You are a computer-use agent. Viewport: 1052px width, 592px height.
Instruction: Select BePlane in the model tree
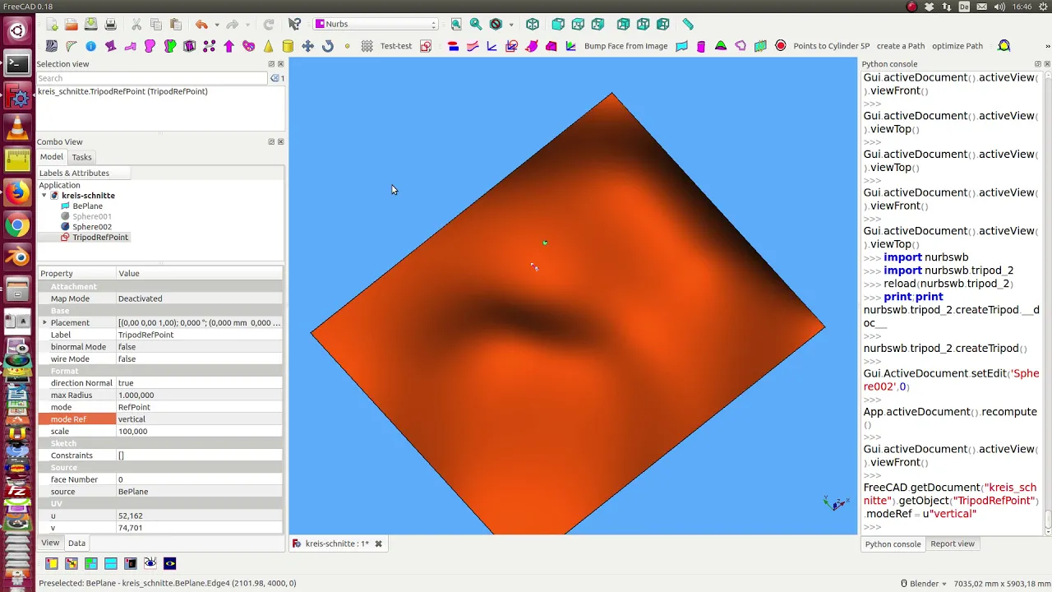pyautogui.click(x=87, y=206)
